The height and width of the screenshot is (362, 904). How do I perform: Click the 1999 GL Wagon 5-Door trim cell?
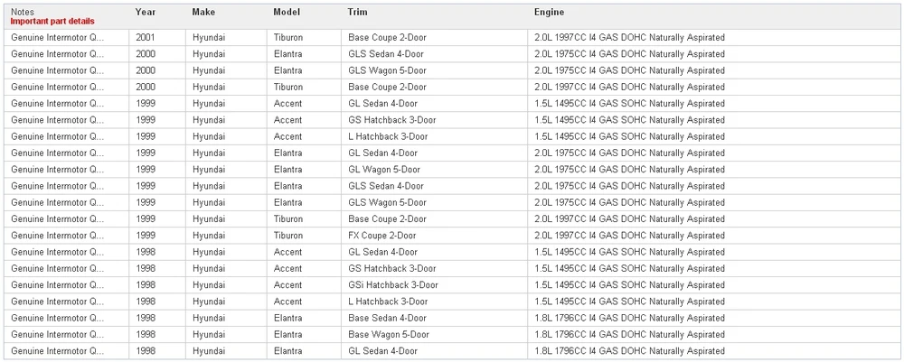434,170
